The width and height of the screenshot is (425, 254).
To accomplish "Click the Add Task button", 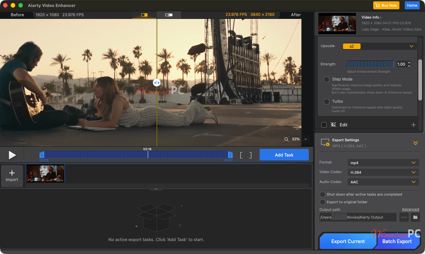I will click(284, 155).
